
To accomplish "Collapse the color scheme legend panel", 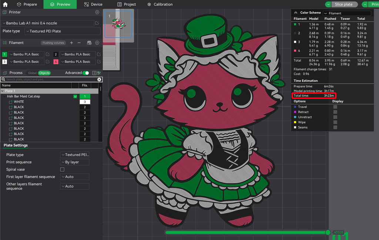I will pos(296,13).
